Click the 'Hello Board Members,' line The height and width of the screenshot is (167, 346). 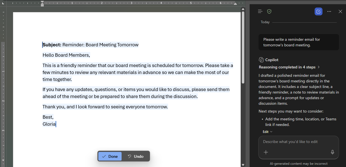click(x=66, y=55)
